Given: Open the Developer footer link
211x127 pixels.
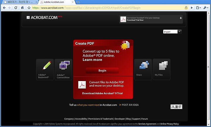Looking at the screenshot, I should coord(120,119).
